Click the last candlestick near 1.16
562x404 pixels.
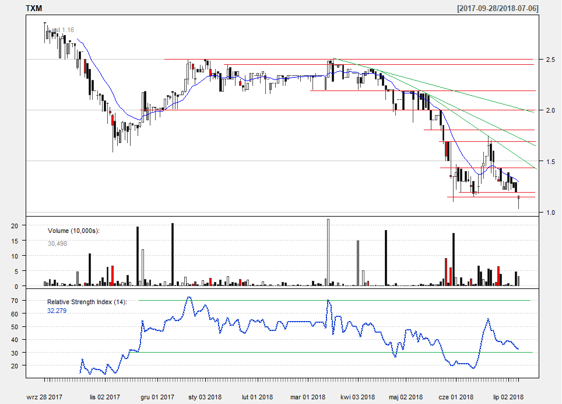[519, 201]
